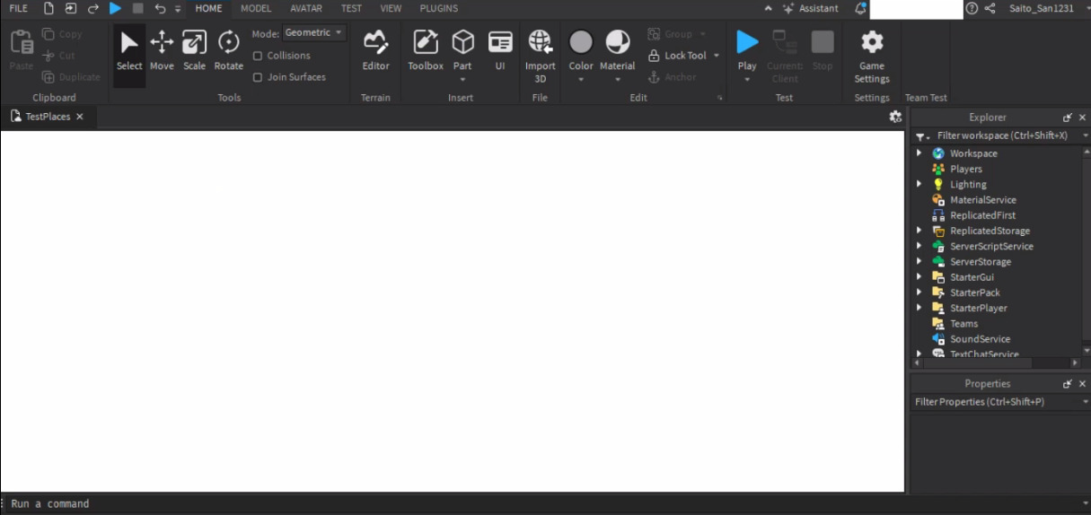
Task: Switch to the MODEL tab
Action: 256,8
